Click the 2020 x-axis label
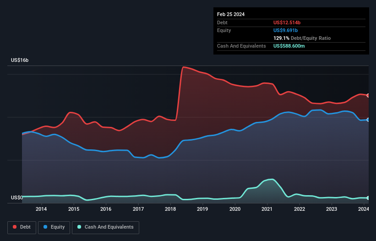The image size is (376, 241). pos(235,209)
